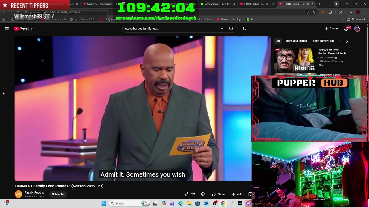The height and width of the screenshot is (208, 369).
Task: Open the Caleb Hammer channel
Action: click(326, 57)
